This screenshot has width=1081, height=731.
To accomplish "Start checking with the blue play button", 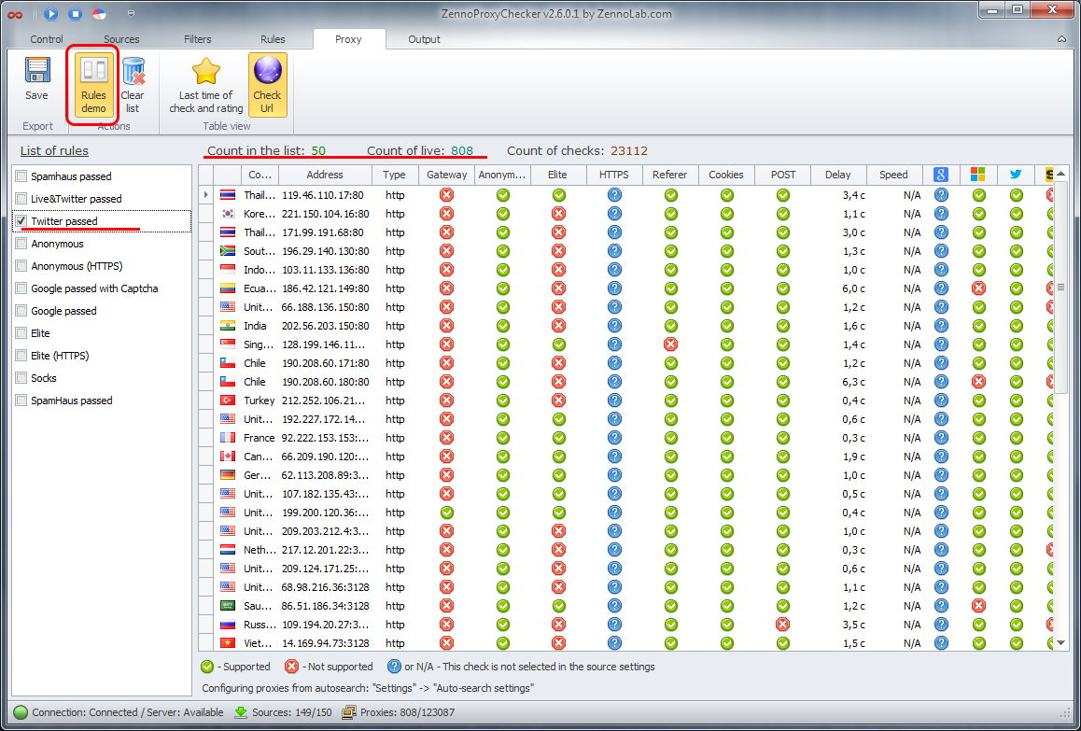I will coord(51,14).
